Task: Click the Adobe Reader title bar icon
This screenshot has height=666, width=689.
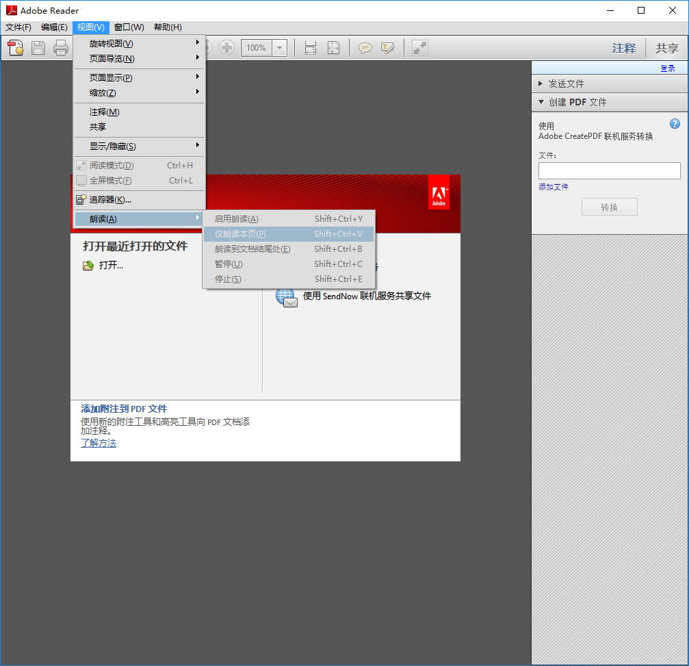Action: 12,10
